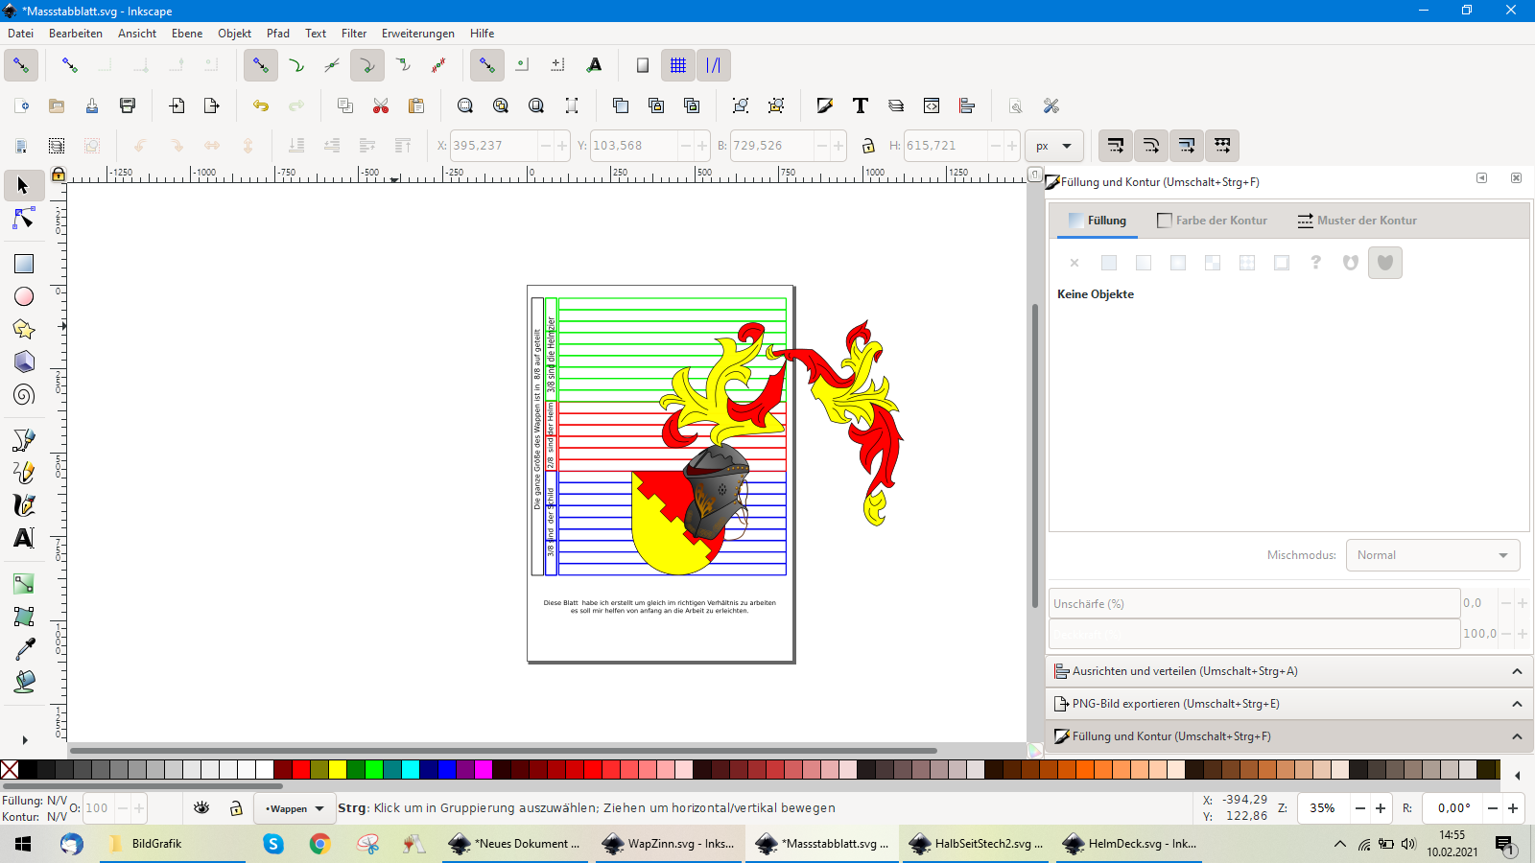Open the Wappen layer dropdown

pyautogui.click(x=295, y=808)
